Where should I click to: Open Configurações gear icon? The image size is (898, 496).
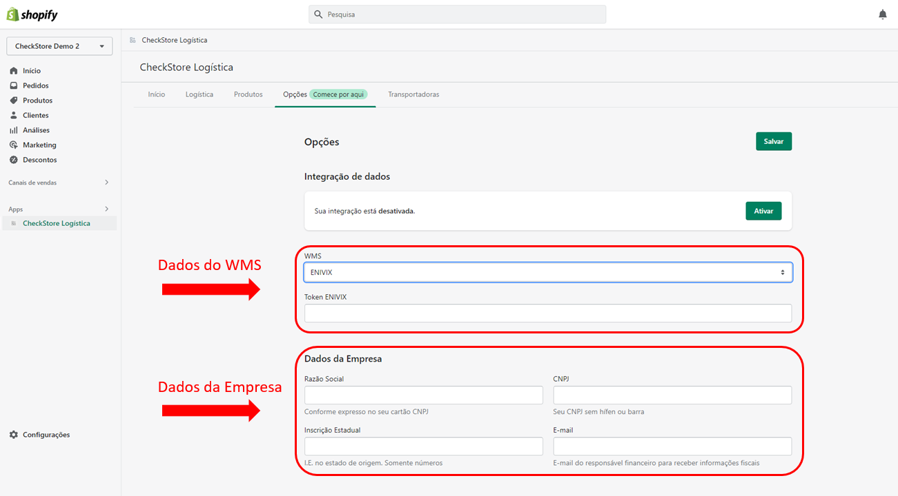coord(14,435)
